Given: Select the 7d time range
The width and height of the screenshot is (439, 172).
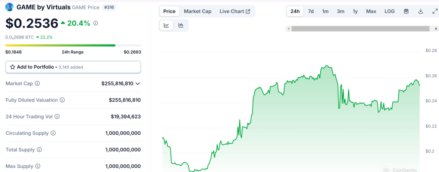Looking at the screenshot, I should (x=311, y=11).
